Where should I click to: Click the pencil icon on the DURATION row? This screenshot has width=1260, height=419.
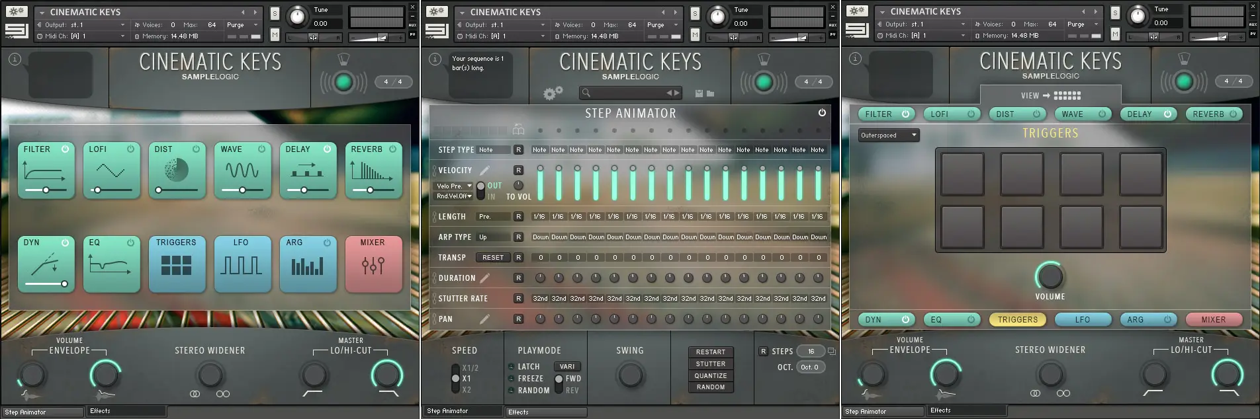click(484, 278)
